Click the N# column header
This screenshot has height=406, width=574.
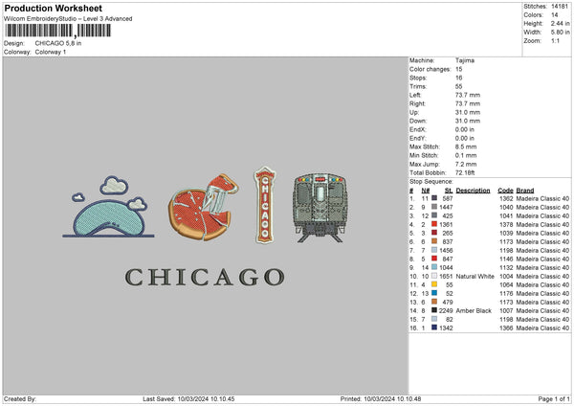(x=426, y=191)
